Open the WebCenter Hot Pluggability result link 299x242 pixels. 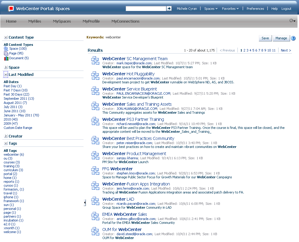point(128,74)
